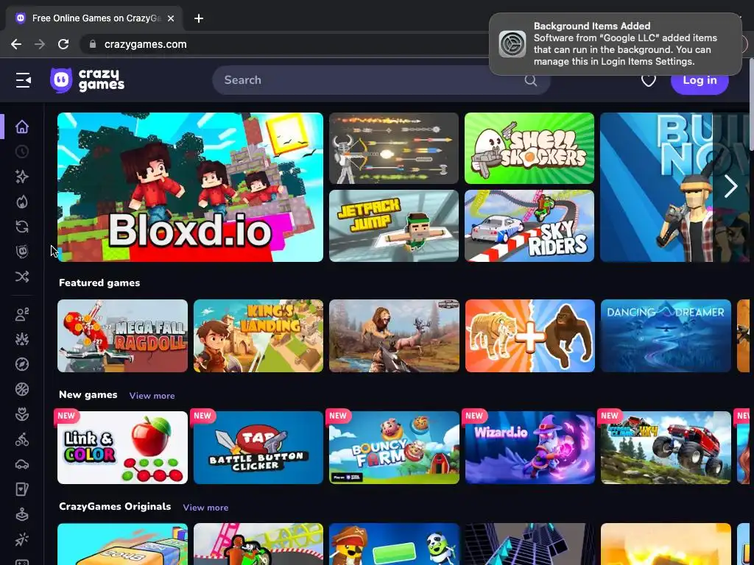The width and height of the screenshot is (754, 565).
Task: Open the joystick category sidebar icon
Action: click(22, 514)
